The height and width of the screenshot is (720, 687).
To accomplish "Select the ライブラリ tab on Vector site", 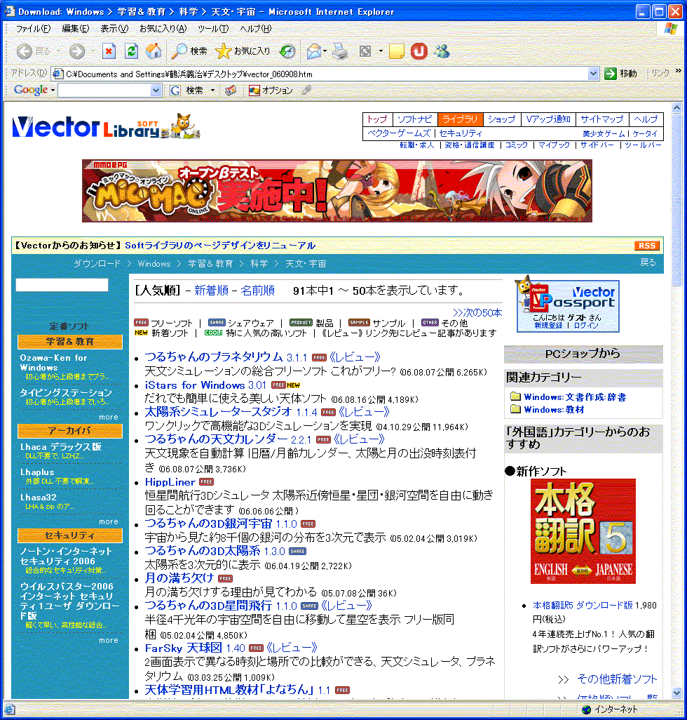I will [x=460, y=119].
